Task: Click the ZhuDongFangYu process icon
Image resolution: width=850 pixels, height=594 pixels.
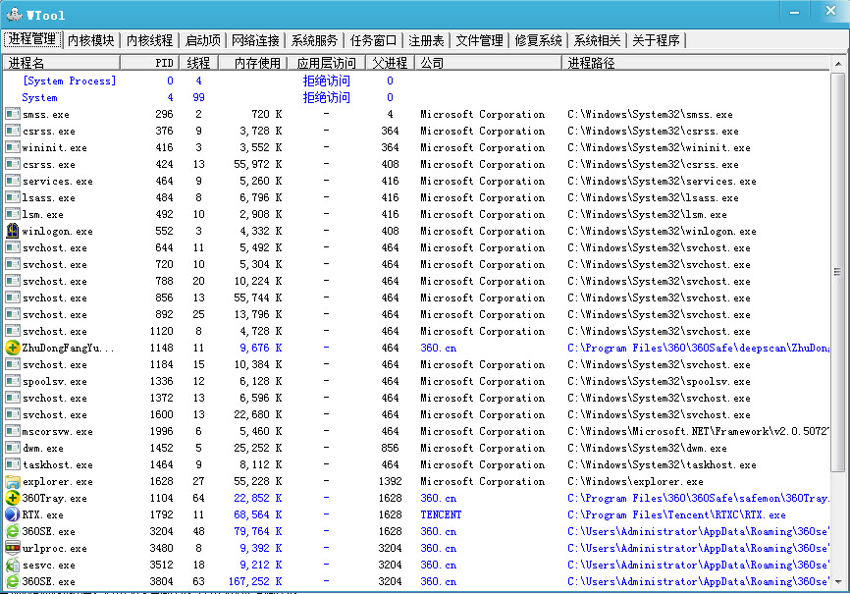Action: click(x=12, y=348)
